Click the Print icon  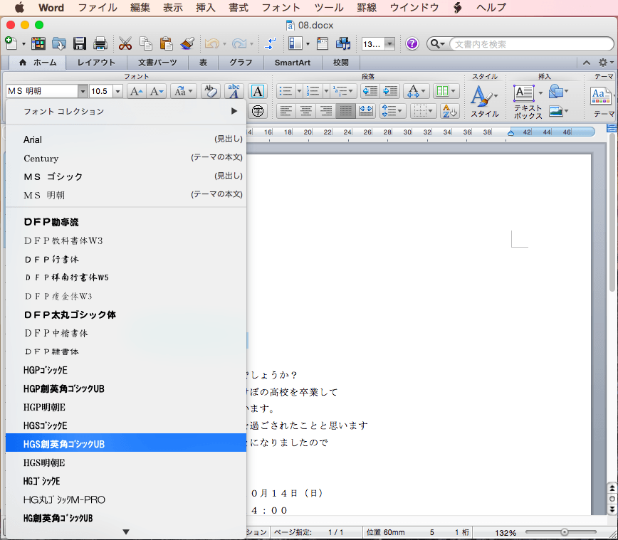100,43
